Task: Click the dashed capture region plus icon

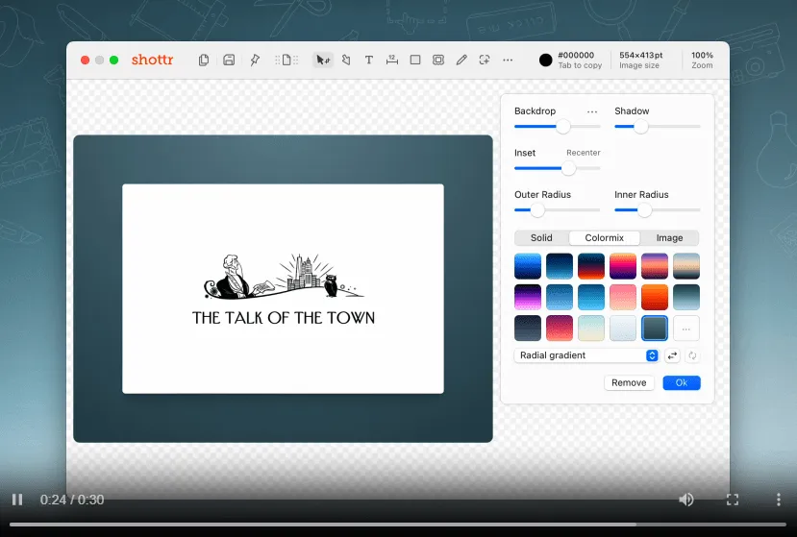Action: [x=485, y=60]
